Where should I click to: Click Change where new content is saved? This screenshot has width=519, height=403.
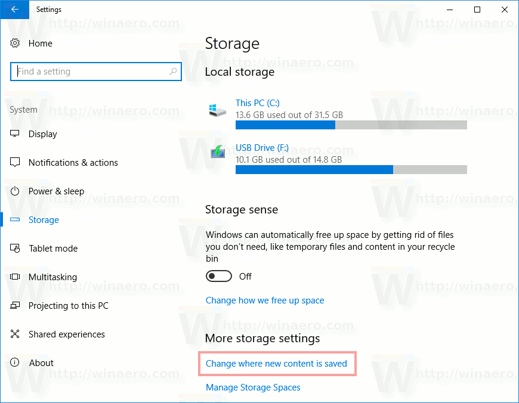tap(276, 363)
